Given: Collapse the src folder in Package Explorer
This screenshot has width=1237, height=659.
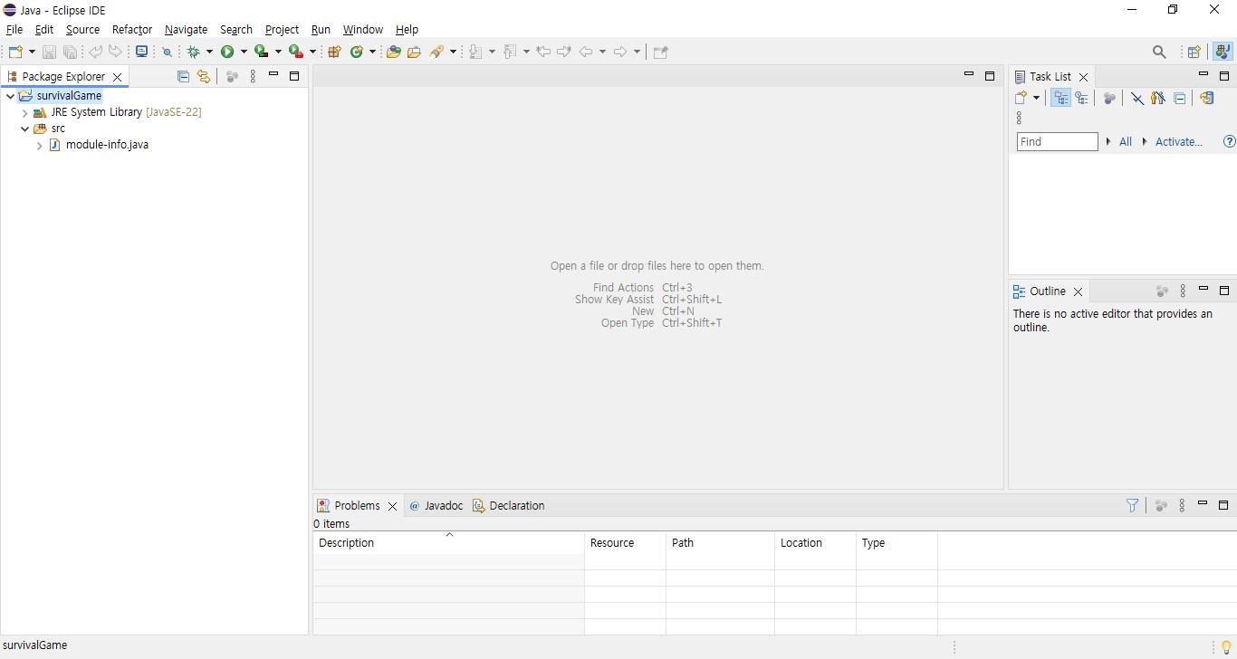Looking at the screenshot, I should 25,129.
